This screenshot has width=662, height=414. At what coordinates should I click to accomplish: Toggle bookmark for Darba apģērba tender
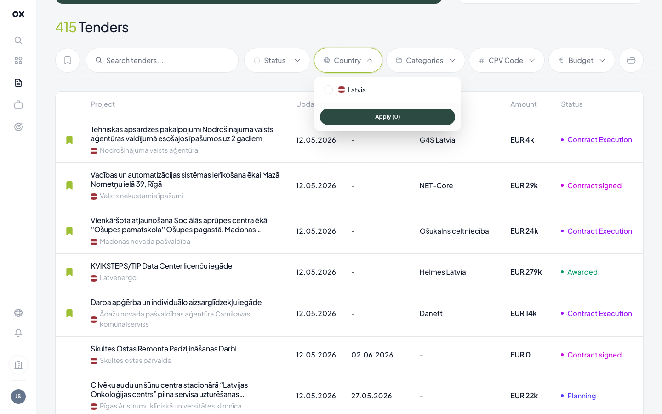(69, 313)
